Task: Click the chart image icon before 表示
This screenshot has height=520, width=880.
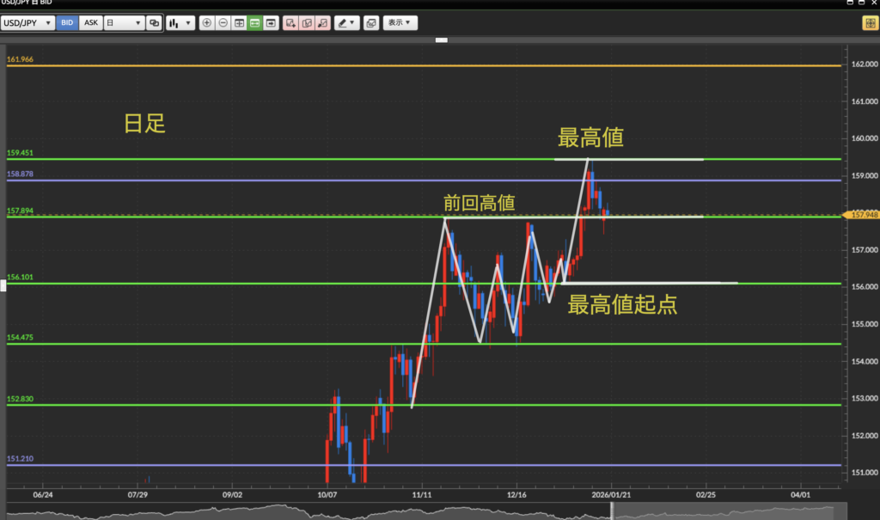Action: pos(370,23)
